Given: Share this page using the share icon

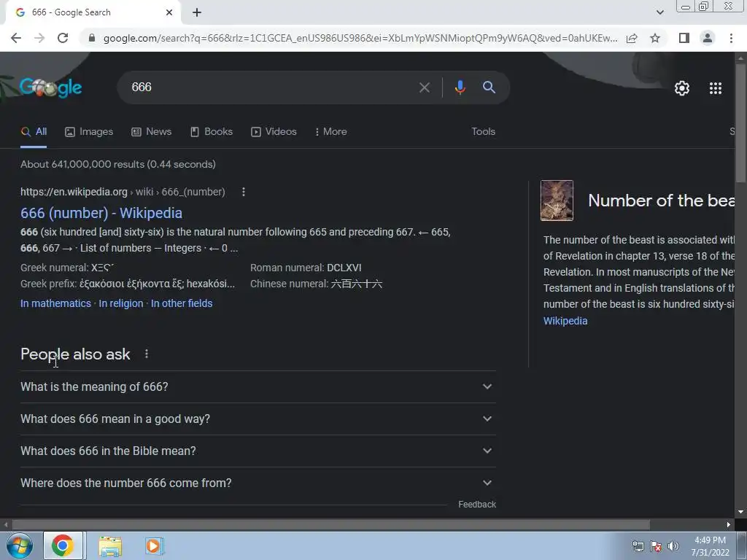Looking at the screenshot, I should click(x=632, y=38).
